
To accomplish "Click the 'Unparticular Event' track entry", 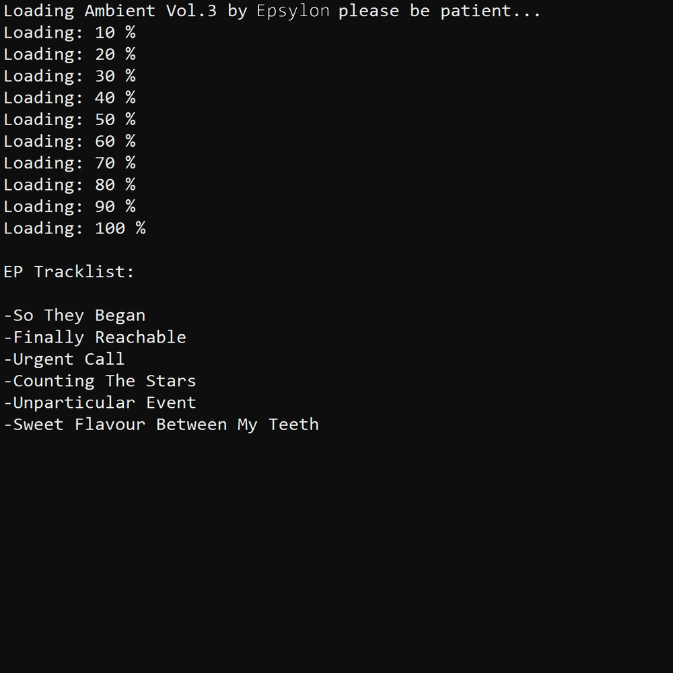I will (100, 403).
